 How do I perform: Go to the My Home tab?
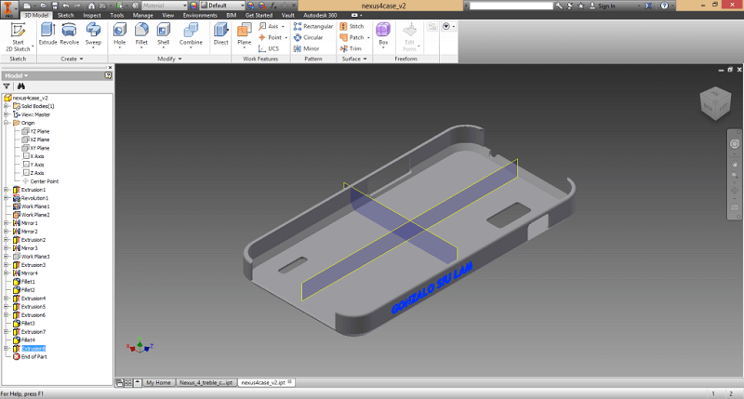158,382
